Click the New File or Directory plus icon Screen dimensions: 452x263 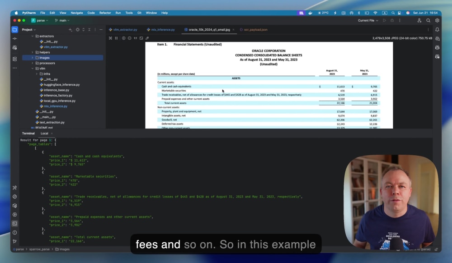click(71, 30)
